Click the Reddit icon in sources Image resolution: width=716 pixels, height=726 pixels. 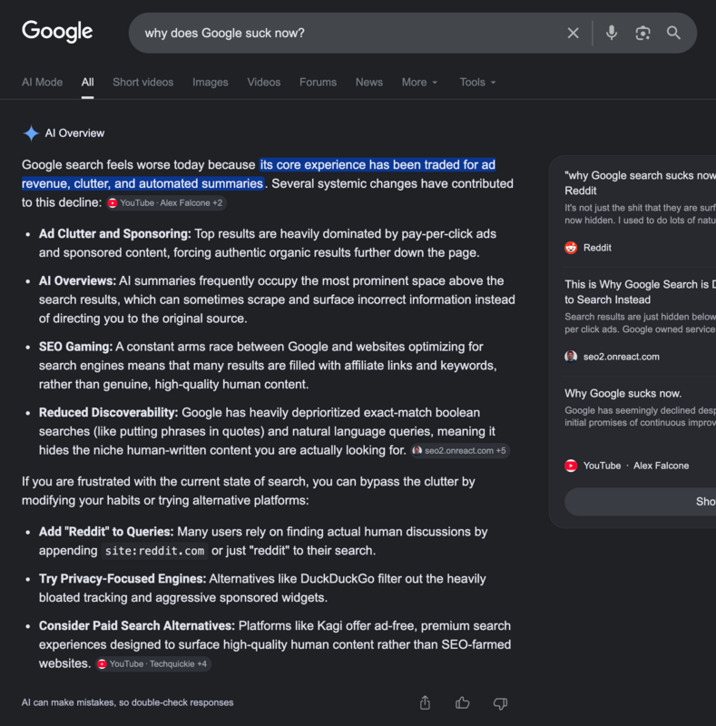[571, 248]
